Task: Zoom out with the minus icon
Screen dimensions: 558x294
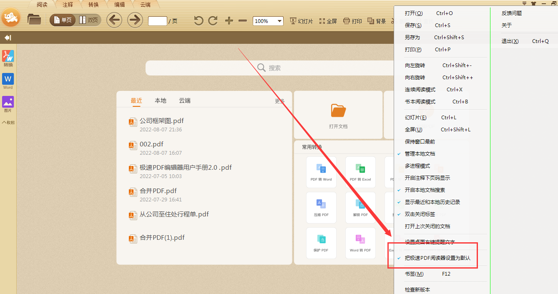Action: [x=243, y=21]
